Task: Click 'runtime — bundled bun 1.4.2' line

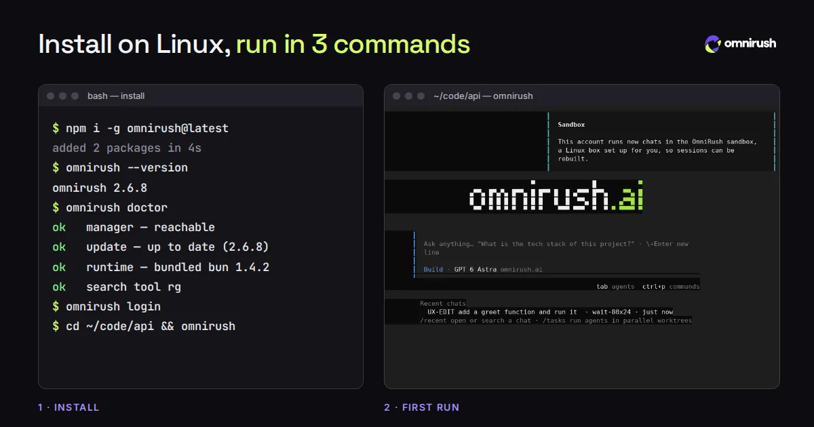Action: (x=178, y=267)
